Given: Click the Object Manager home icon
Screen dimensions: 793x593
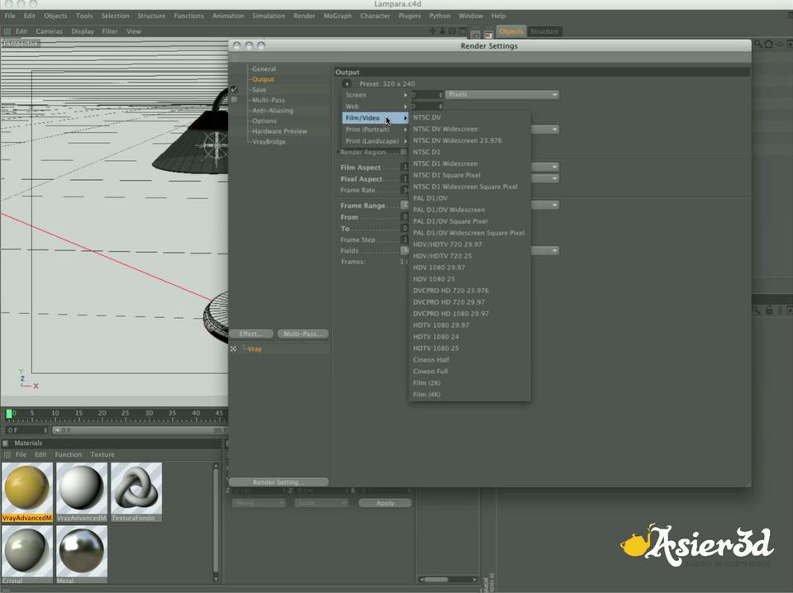Looking at the screenshot, I should pos(769,44).
